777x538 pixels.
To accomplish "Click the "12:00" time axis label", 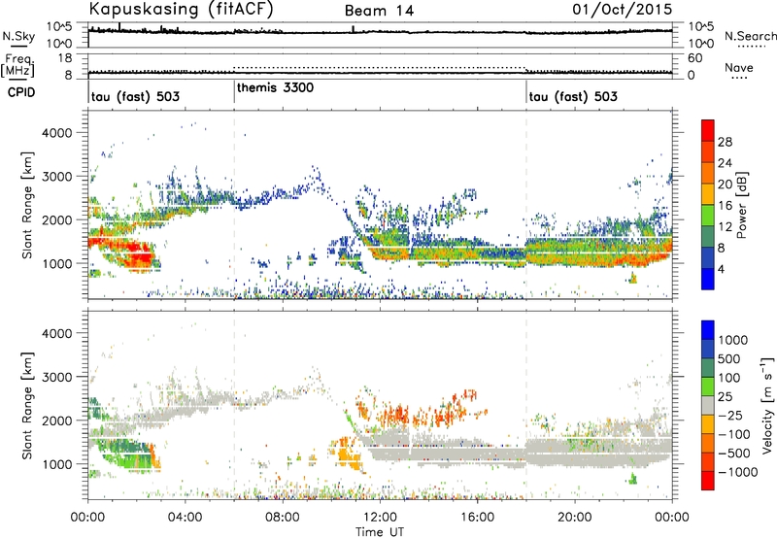I will 380,518.
